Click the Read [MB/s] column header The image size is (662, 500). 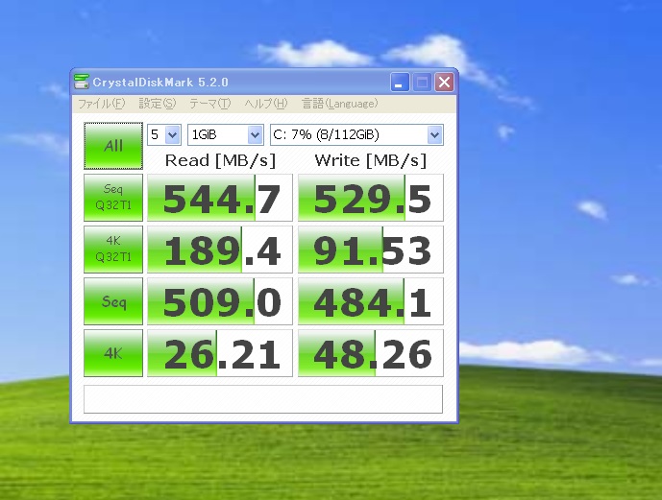pos(220,160)
